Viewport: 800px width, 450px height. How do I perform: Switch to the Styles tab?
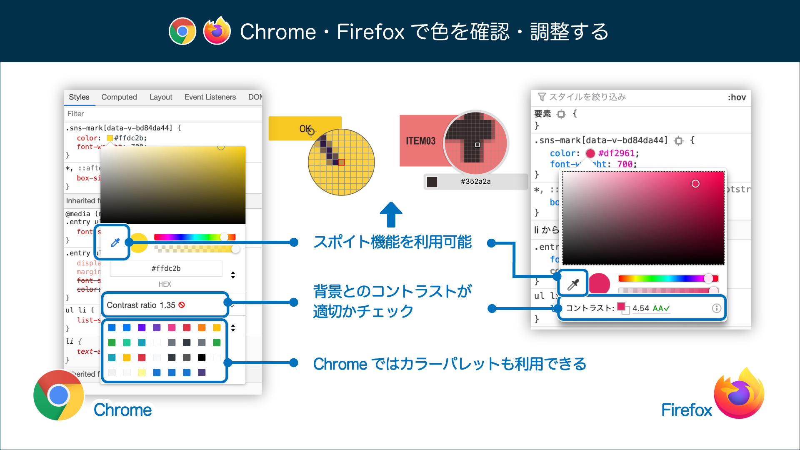pyautogui.click(x=79, y=97)
